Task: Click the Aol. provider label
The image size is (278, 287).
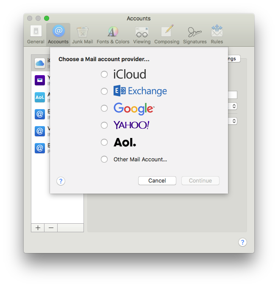Action: pos(125,142)
